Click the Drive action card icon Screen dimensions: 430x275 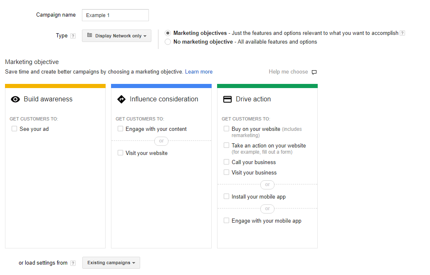[x=227, y=99]
